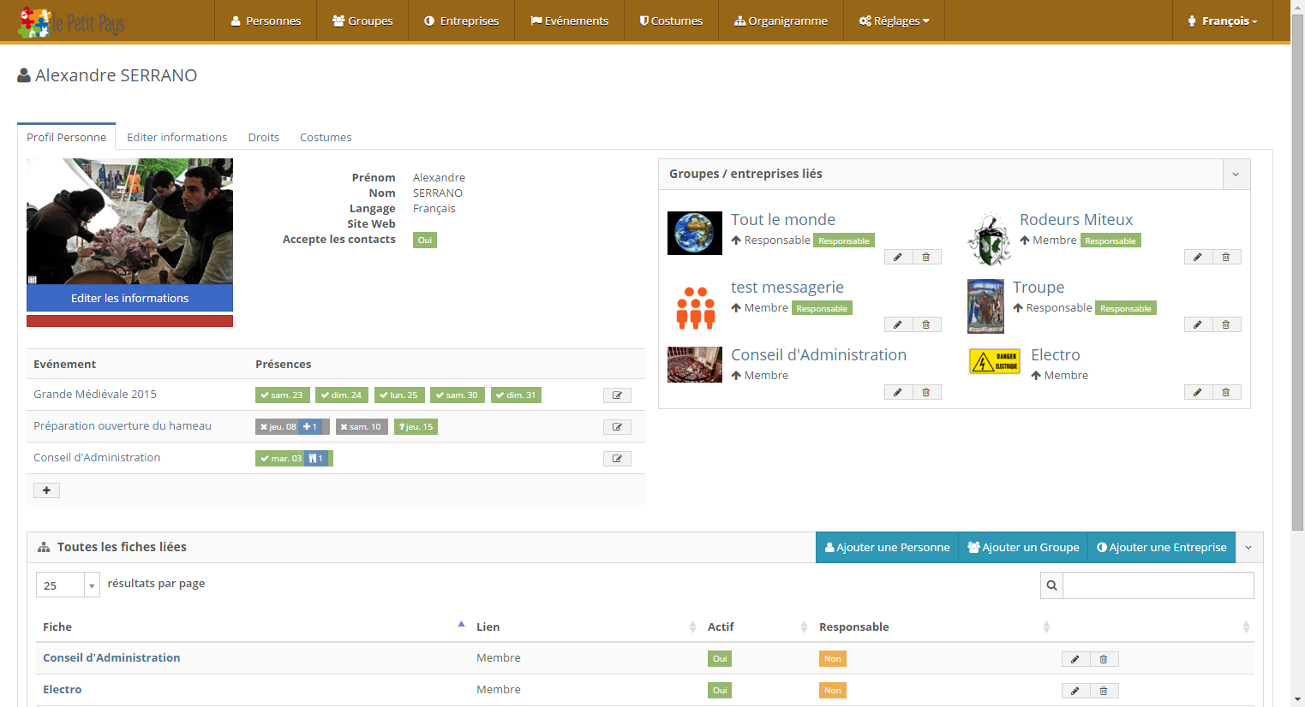1305x707 pixels.
Task: Click the blue Editer les informations button
Action: pos(129,298)
